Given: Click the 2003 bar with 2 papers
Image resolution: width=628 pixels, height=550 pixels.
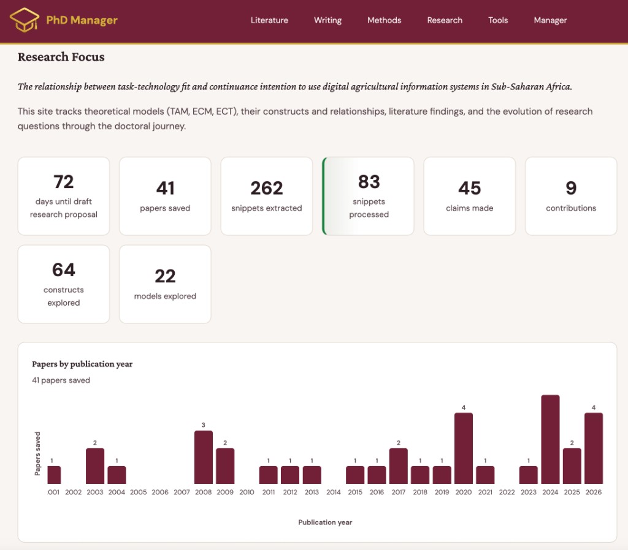Looking at the screenshot, I should [95, 466].
